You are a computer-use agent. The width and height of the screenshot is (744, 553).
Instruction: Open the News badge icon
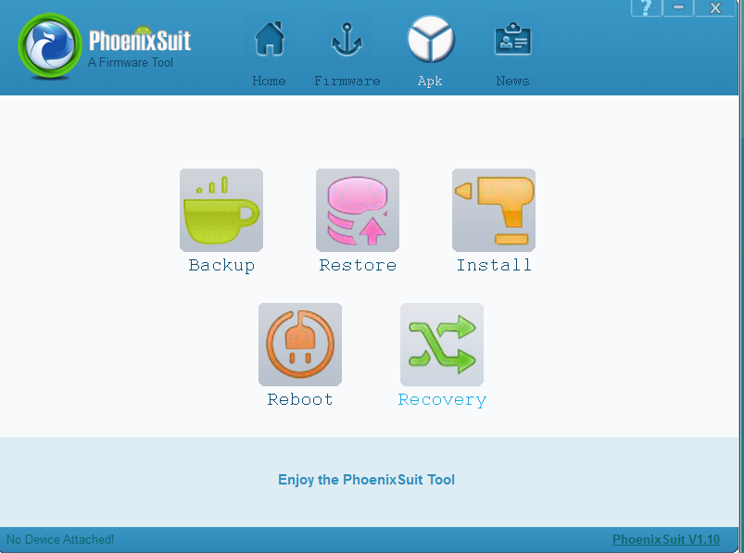[513, 39]
